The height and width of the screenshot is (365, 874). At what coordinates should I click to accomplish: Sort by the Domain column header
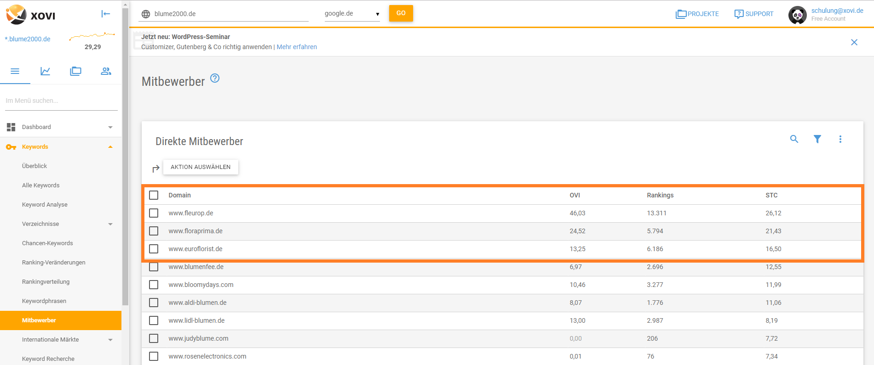pyautogui.click(x=179, y=195)
